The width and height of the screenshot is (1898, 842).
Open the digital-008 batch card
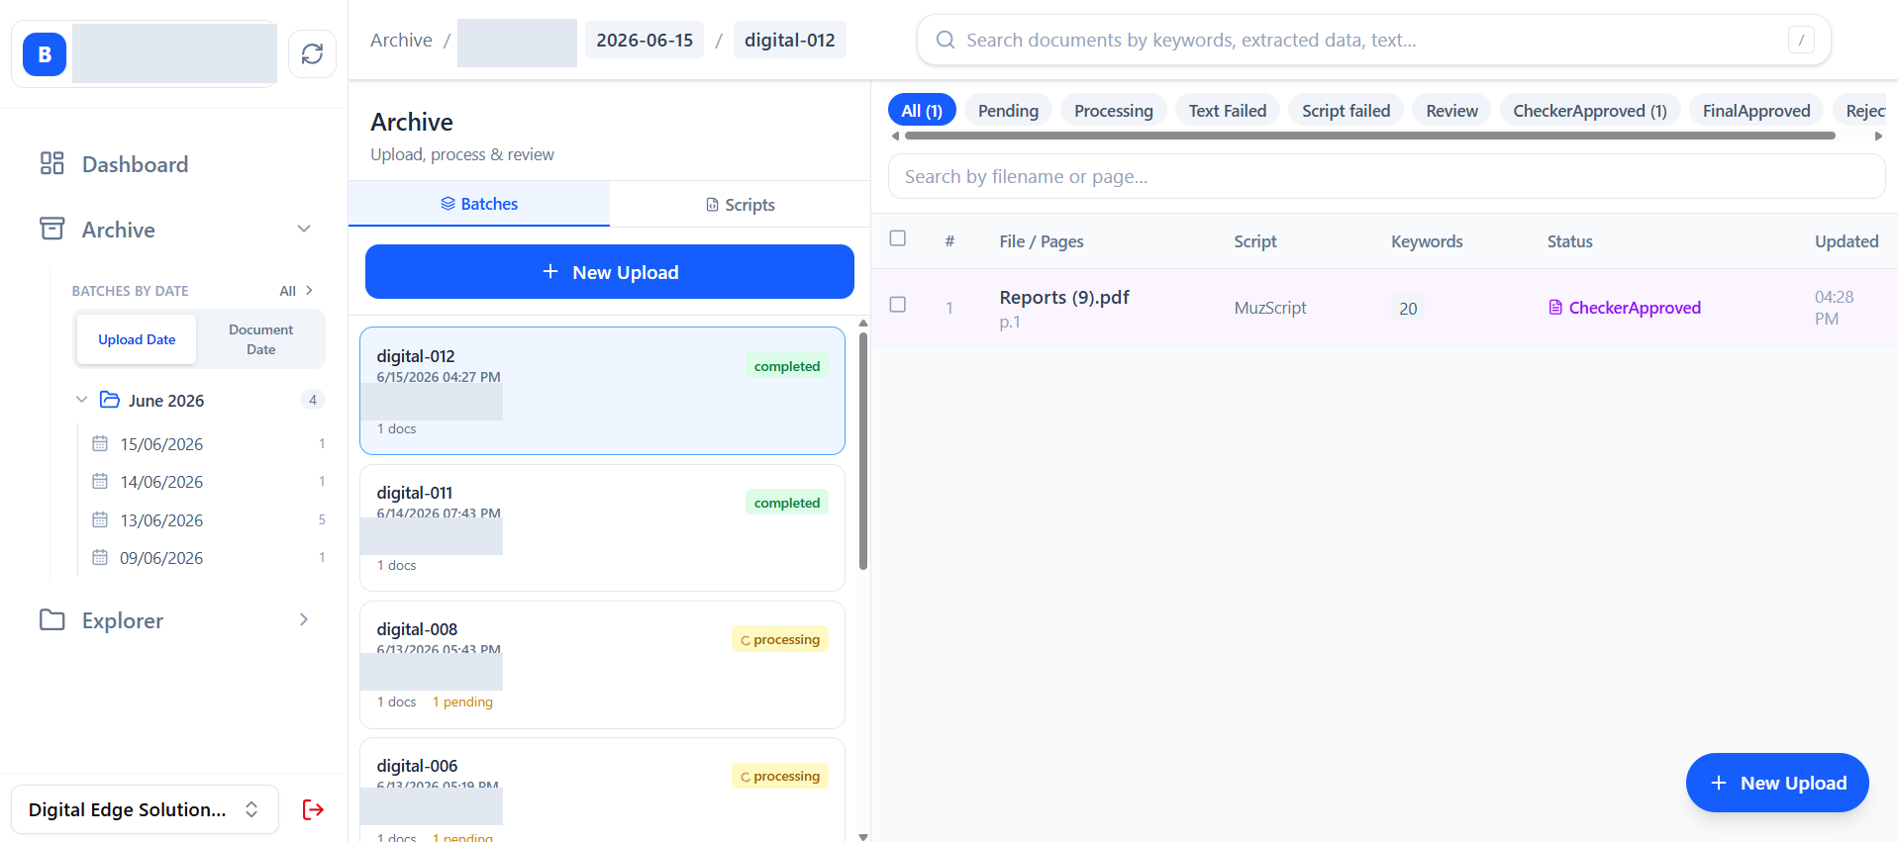click(x=602, y=664)
